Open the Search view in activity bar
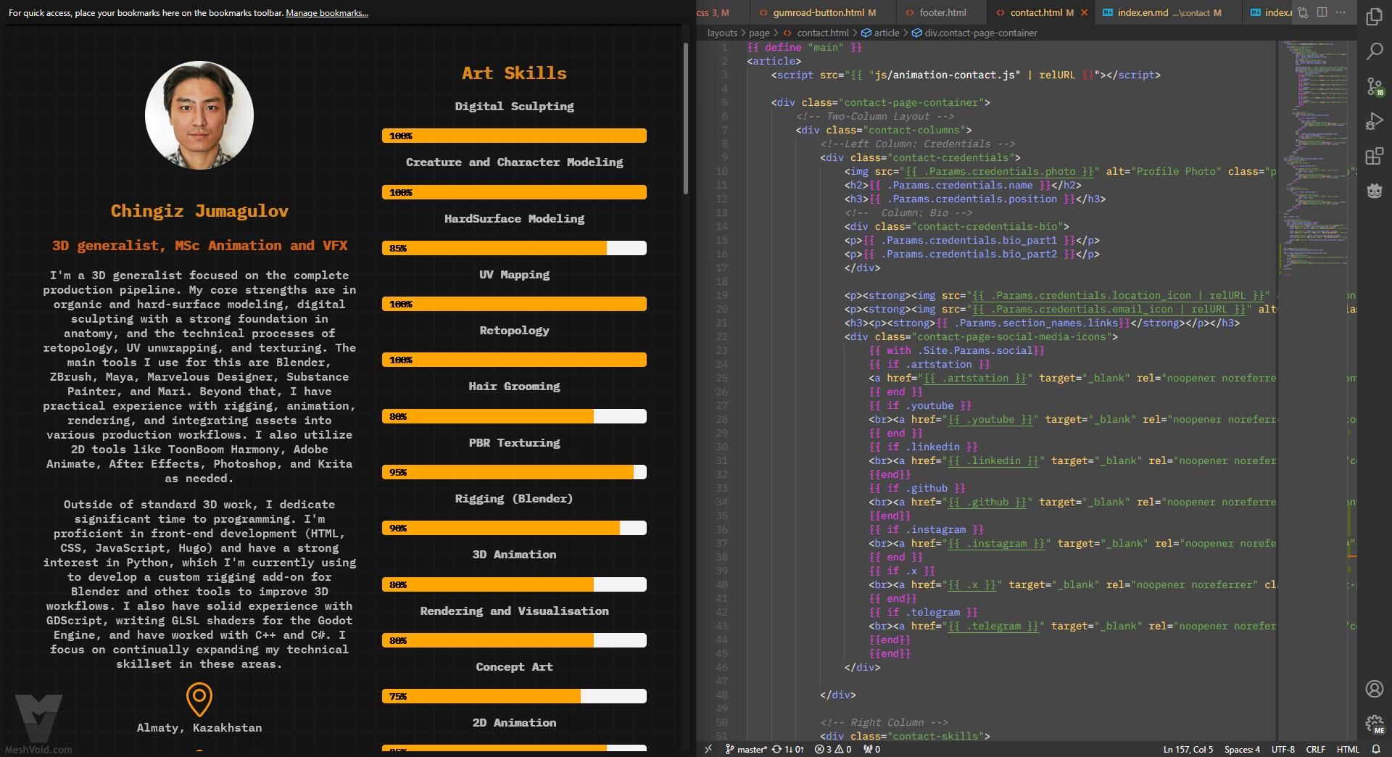 tap(1374, 51)
